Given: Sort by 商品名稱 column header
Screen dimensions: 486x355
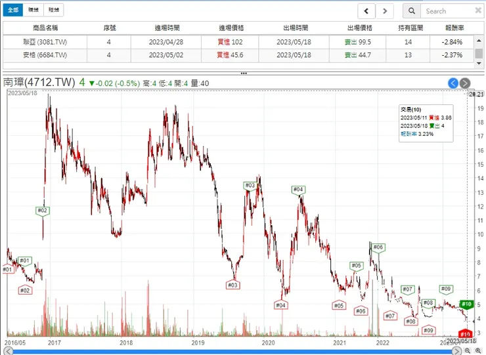Looking at the screenshot, I should click(x=45, y=28).
